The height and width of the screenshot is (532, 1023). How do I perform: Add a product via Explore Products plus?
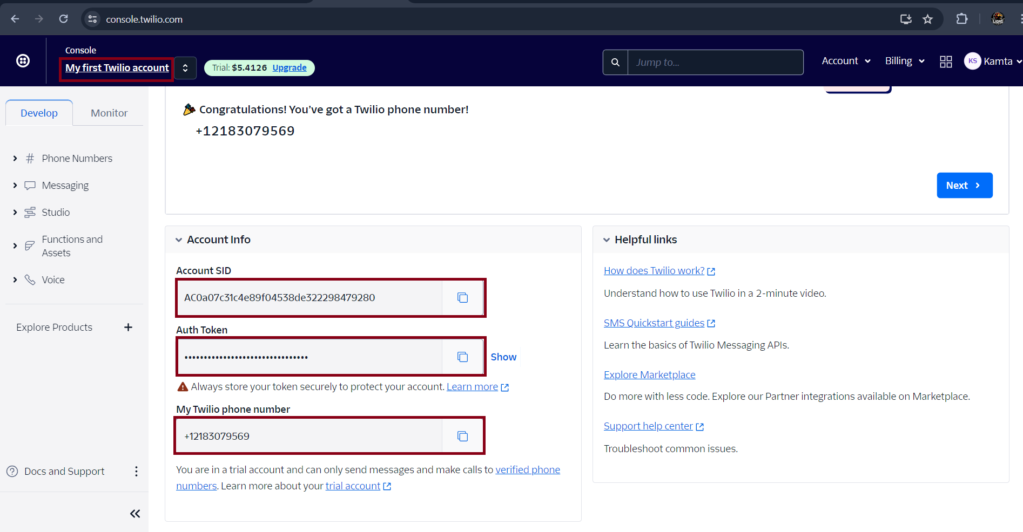click(x=128, y=328)
